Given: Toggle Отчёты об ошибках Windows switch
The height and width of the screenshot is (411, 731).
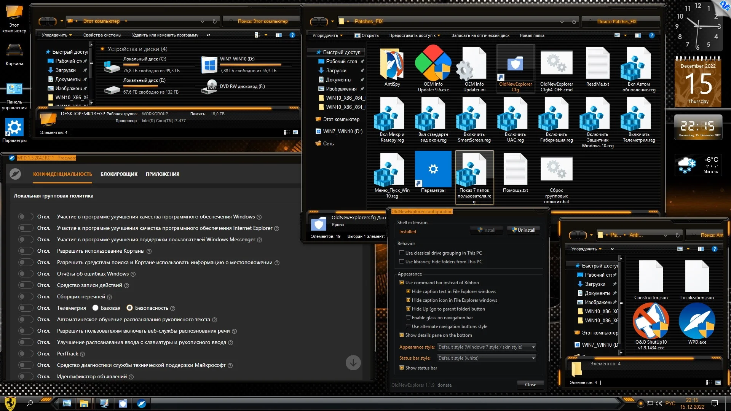Looking at the screenshot, I should (x=26, y=274).
